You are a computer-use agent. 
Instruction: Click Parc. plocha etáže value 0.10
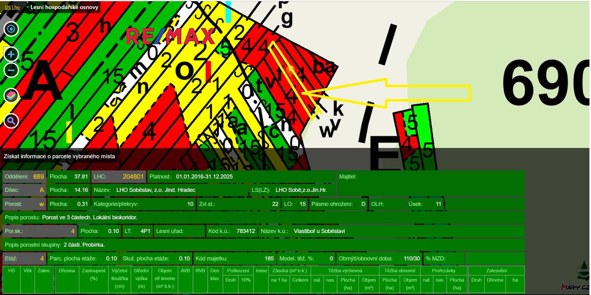pos(111,259)
